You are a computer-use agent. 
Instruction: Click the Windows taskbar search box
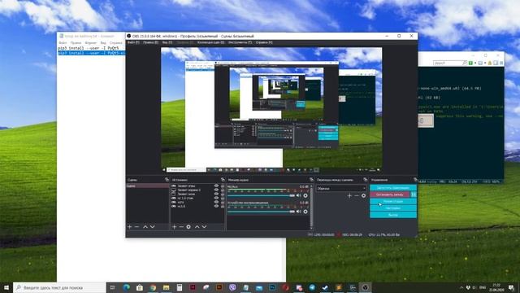(x=59, y=287)
